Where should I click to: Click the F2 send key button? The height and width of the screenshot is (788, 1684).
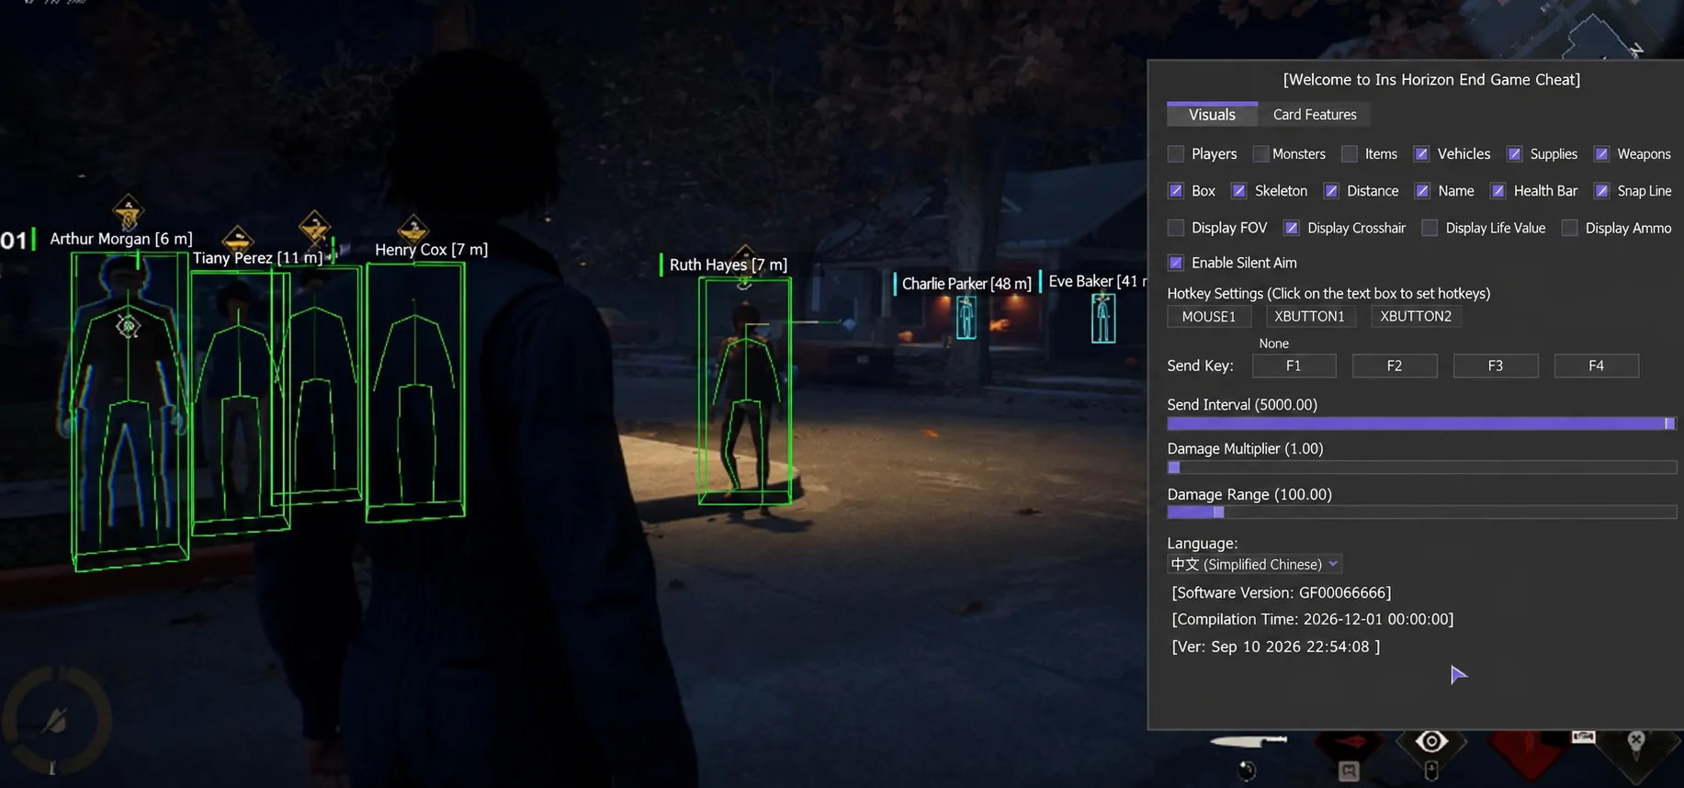1395,366
